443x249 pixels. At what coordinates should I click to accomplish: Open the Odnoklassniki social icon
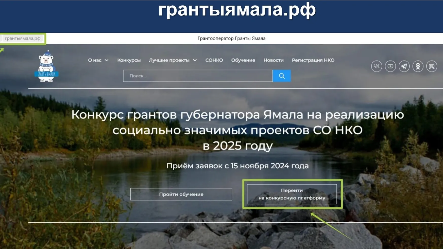418,66
